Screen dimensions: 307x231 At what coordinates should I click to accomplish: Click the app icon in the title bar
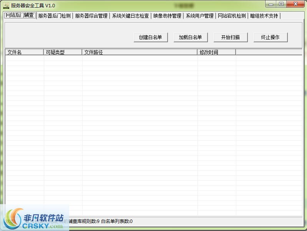coord(6,5)
